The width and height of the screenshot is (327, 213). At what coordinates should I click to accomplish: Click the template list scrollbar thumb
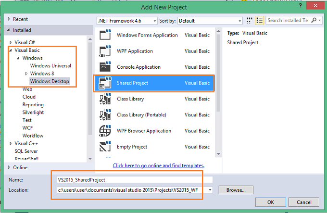[218, 73]
